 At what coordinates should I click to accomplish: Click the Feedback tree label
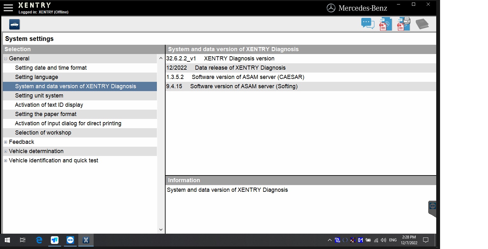pyautogui.click(x=21, y=142)
